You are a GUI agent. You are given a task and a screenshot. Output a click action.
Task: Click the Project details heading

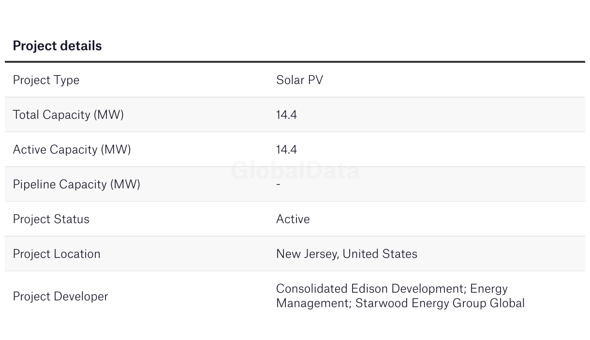click(57, 46)
